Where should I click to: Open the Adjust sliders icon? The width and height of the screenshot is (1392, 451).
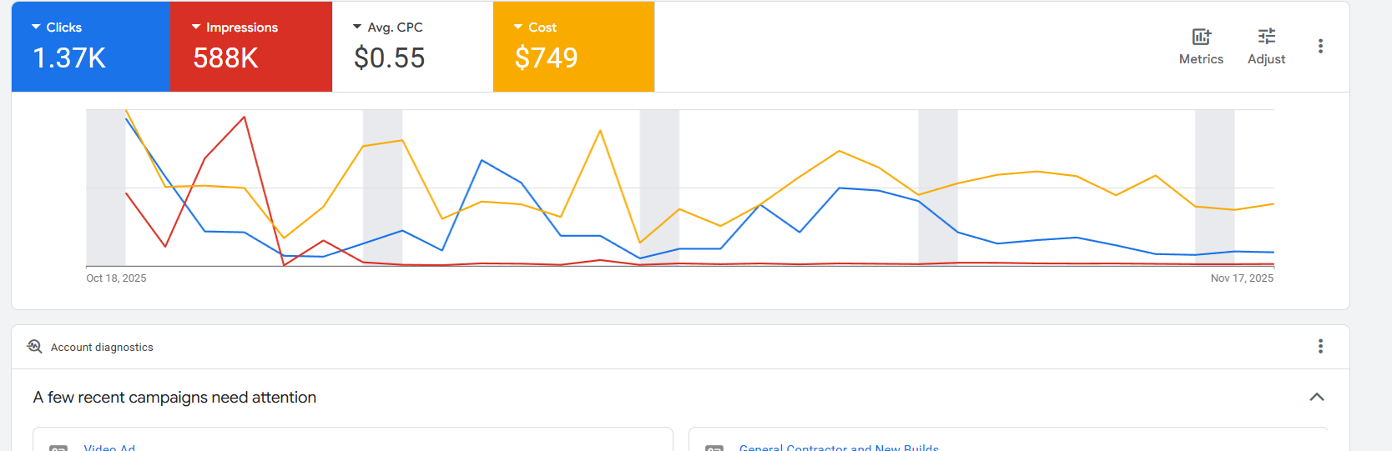[x=1266, y=37]
